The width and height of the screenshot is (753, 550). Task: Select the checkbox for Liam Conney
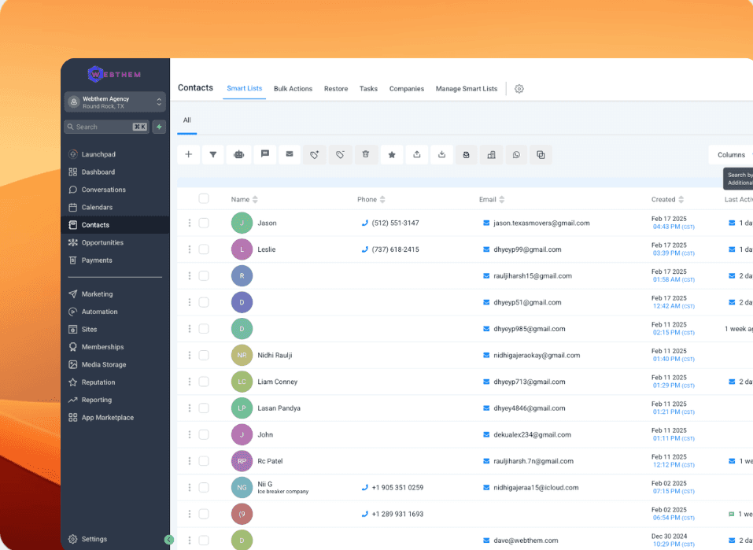204,382
